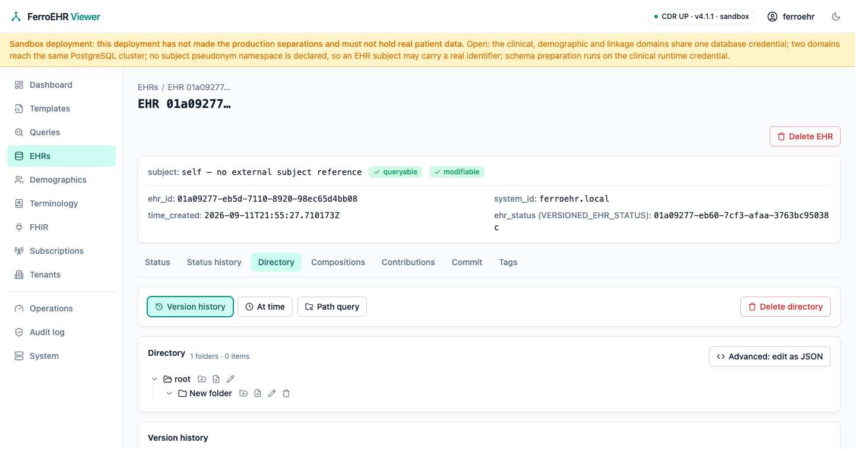Select the Version history view
The image size is (855, 449).
point(190,307)
